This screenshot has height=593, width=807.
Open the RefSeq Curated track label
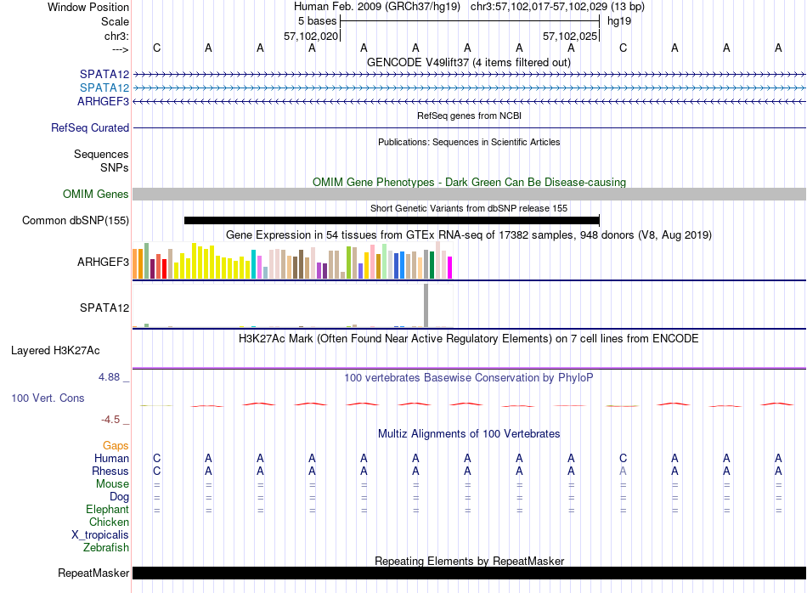coord(89,127)
